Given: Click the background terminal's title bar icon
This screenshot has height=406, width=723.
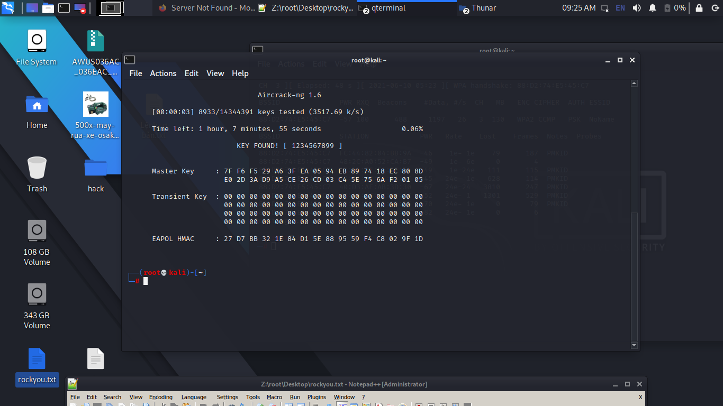Looking at the screenshot, I should pos(258,50).
